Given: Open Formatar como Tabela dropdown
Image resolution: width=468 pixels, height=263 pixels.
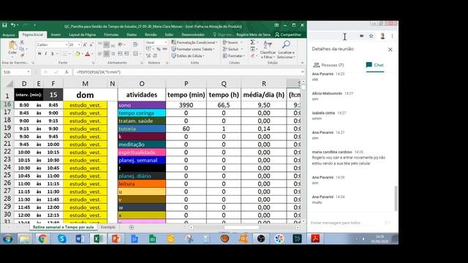Looking at the screenshot, I should point(193,49).
